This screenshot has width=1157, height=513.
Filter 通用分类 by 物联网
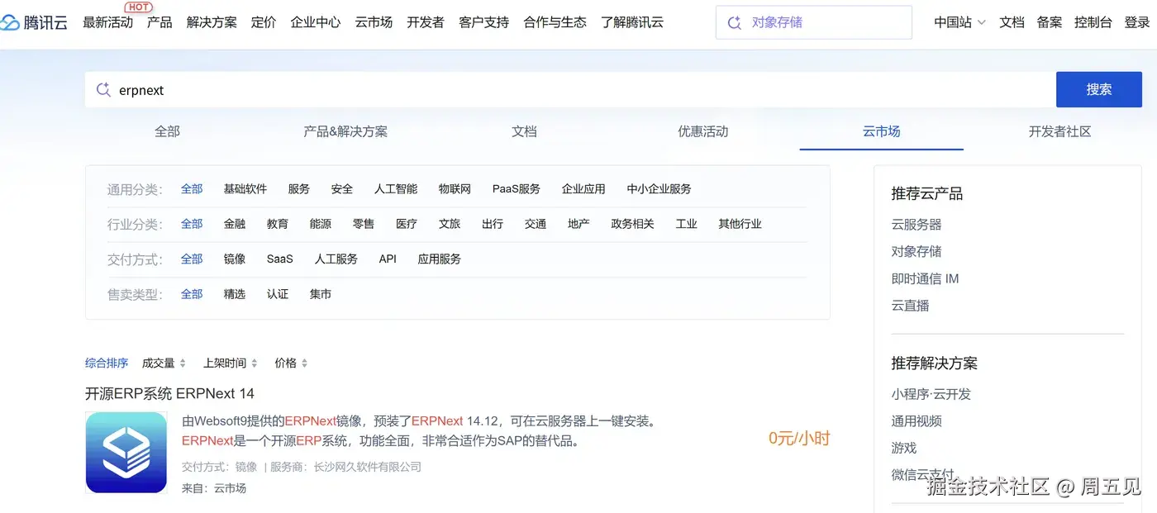(x=455, y=189)
